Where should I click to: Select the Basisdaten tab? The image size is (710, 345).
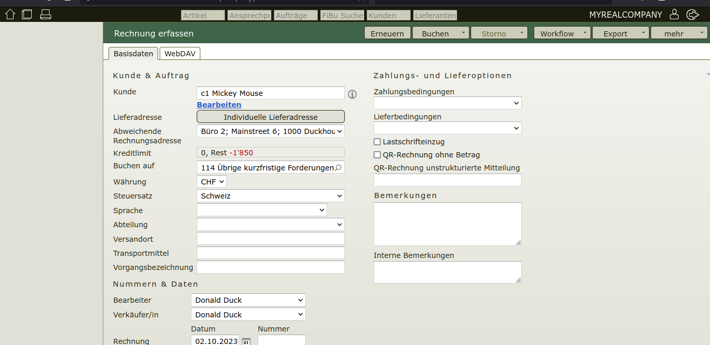coord(133,54)
